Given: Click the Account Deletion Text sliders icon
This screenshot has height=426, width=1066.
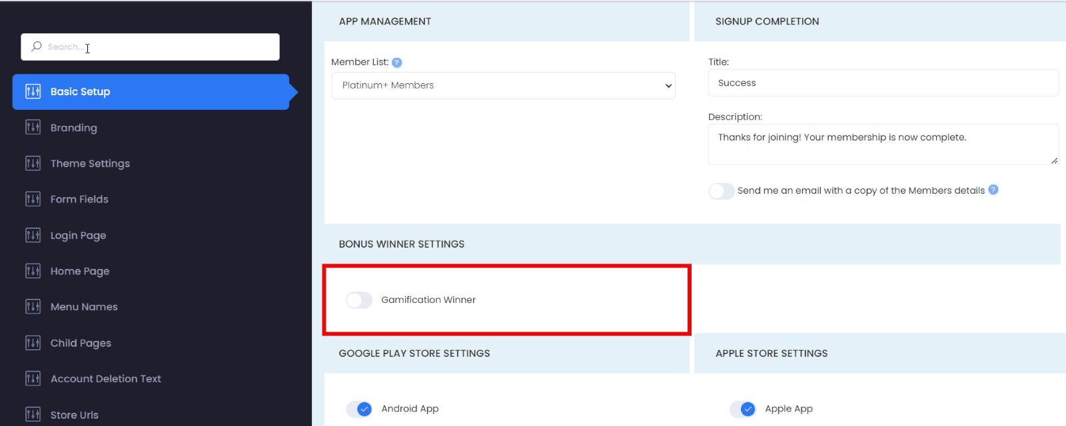Looking at the screenshot, I should tap(33, 379).
